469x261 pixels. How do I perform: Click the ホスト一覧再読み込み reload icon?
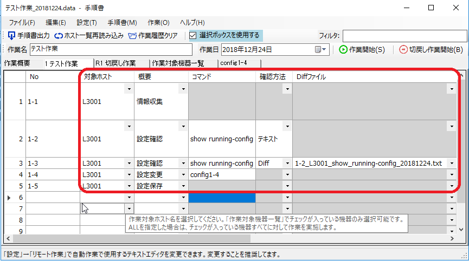[x=59, y=36]
